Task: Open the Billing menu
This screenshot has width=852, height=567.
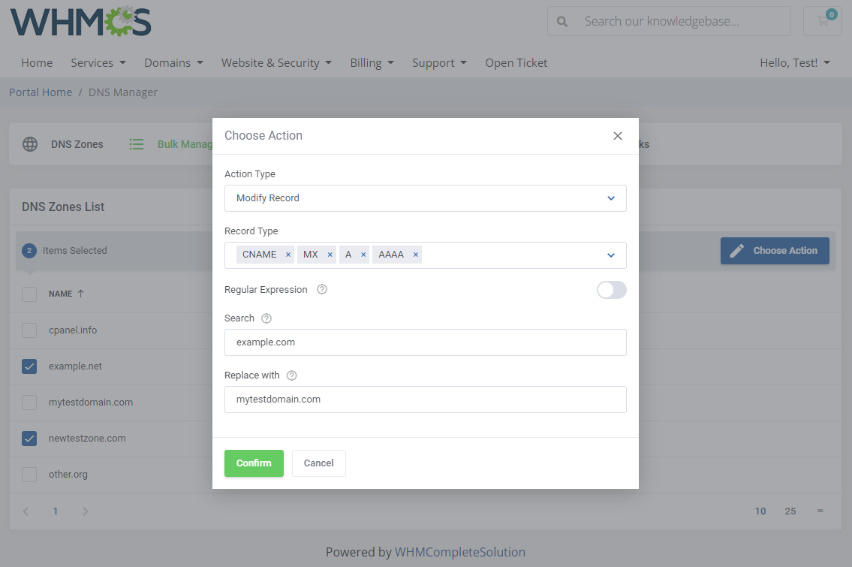Action: tap(372, 62)
